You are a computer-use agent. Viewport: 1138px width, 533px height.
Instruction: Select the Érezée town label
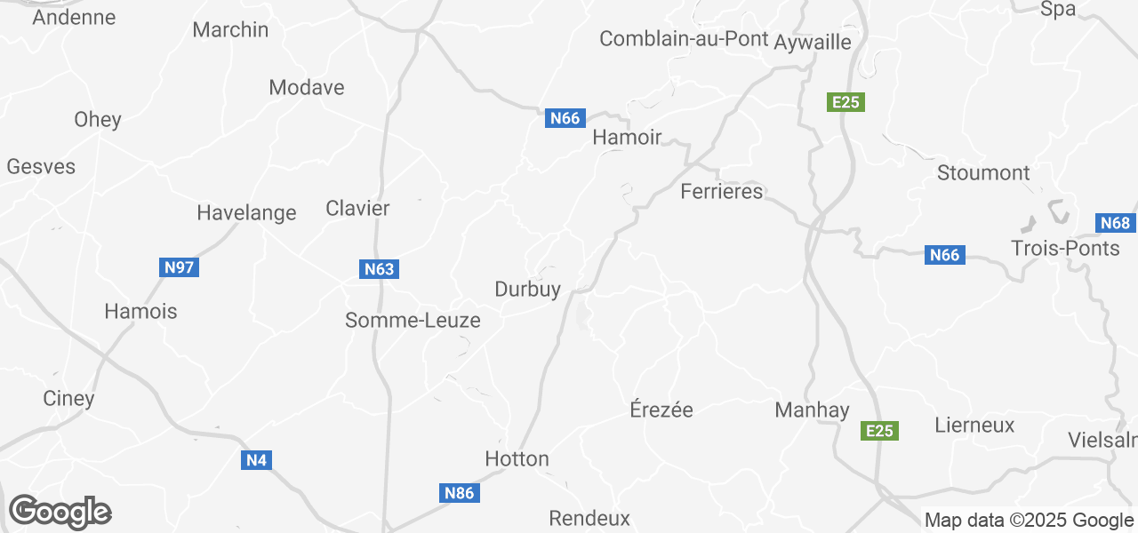click(x=661, y=410)
